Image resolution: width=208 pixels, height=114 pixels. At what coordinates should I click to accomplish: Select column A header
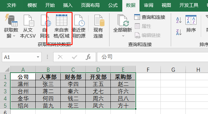coord(23,69)
